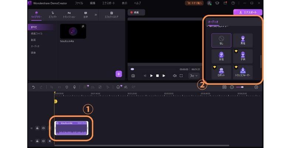This screenshot has width=296, height=148.
Task: Open the preview fit size dropdown
Action: coord(193,75)
